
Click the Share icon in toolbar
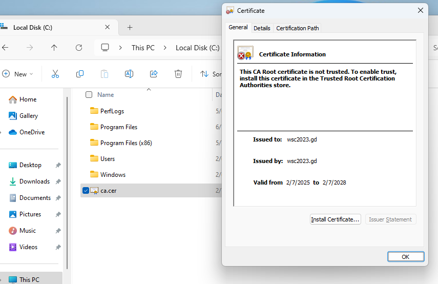tap(154, 74)
